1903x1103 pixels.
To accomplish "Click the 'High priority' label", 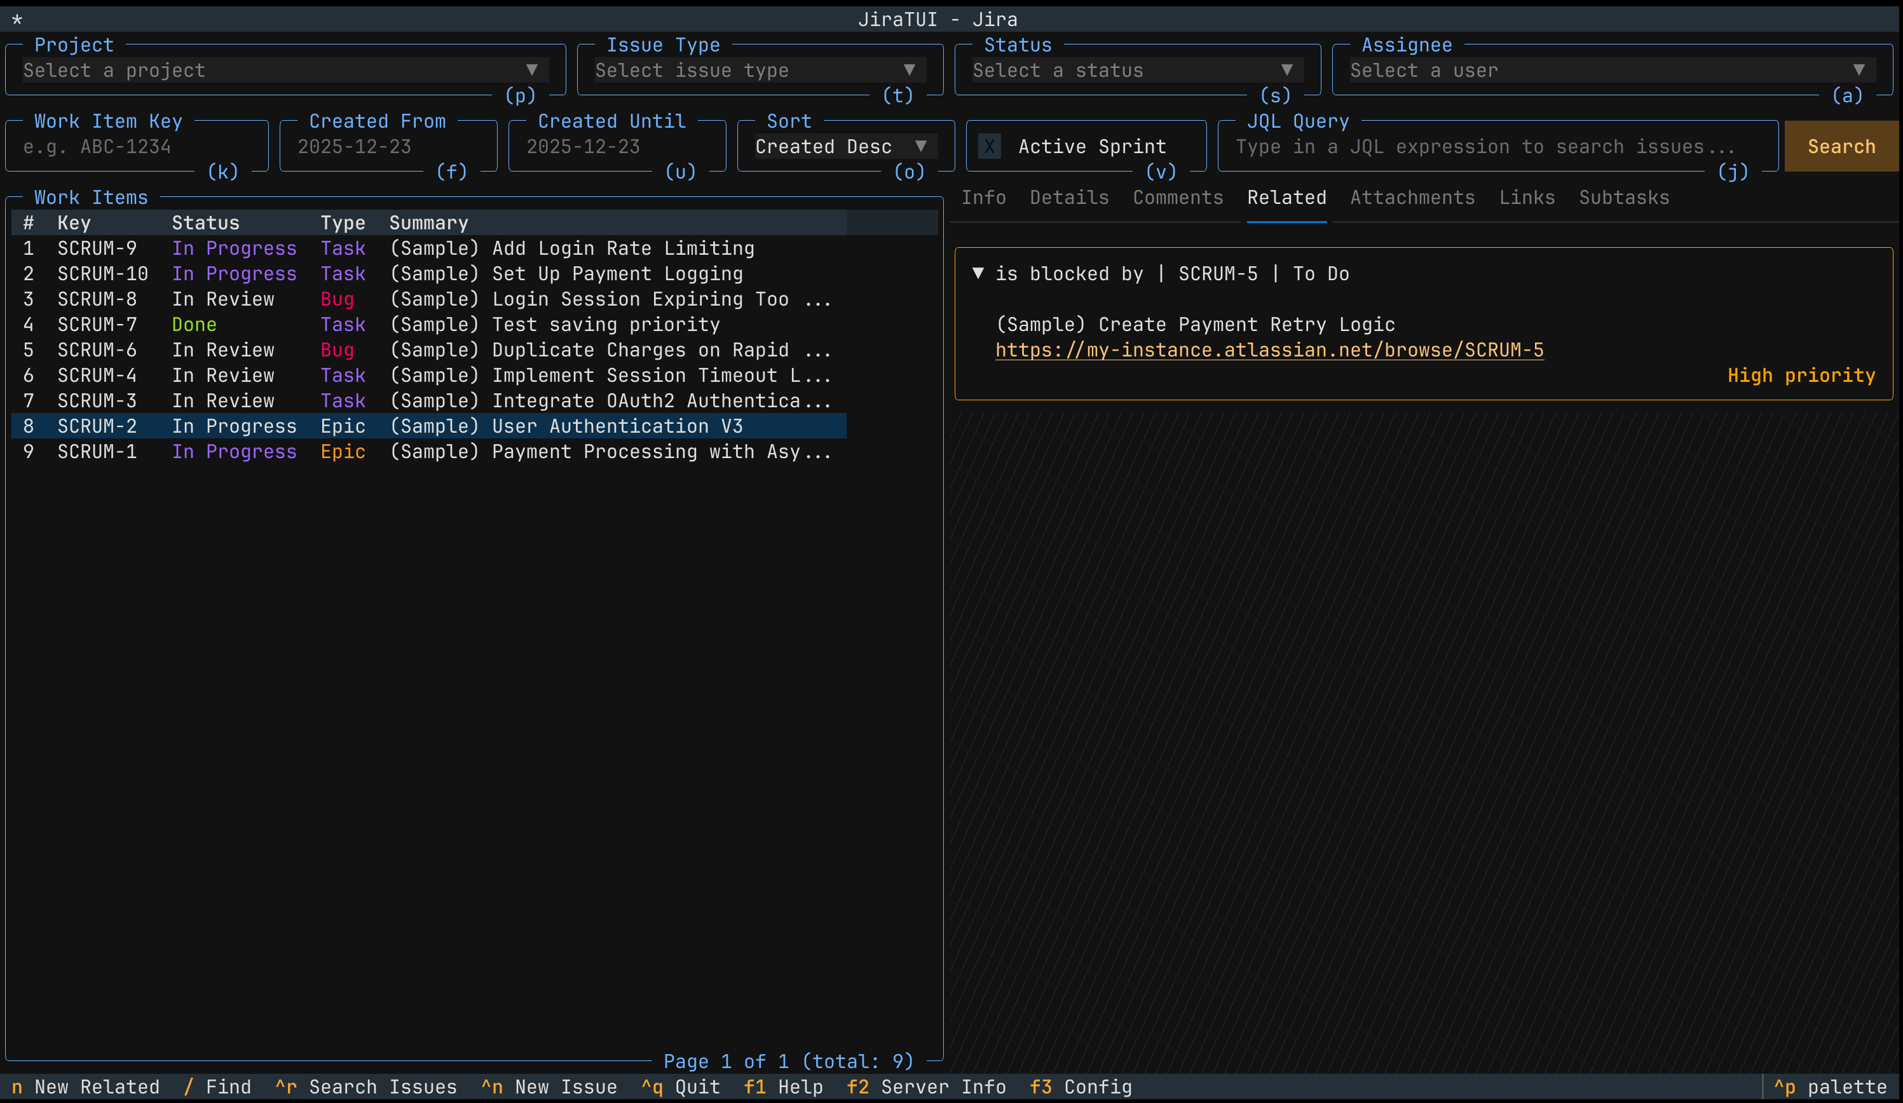I will click(x=1801, y=376).
